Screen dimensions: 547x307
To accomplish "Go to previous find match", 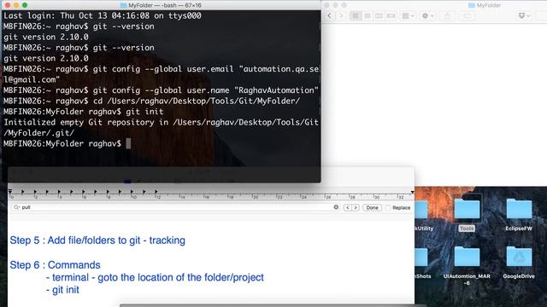I will [x=348, y=207].
